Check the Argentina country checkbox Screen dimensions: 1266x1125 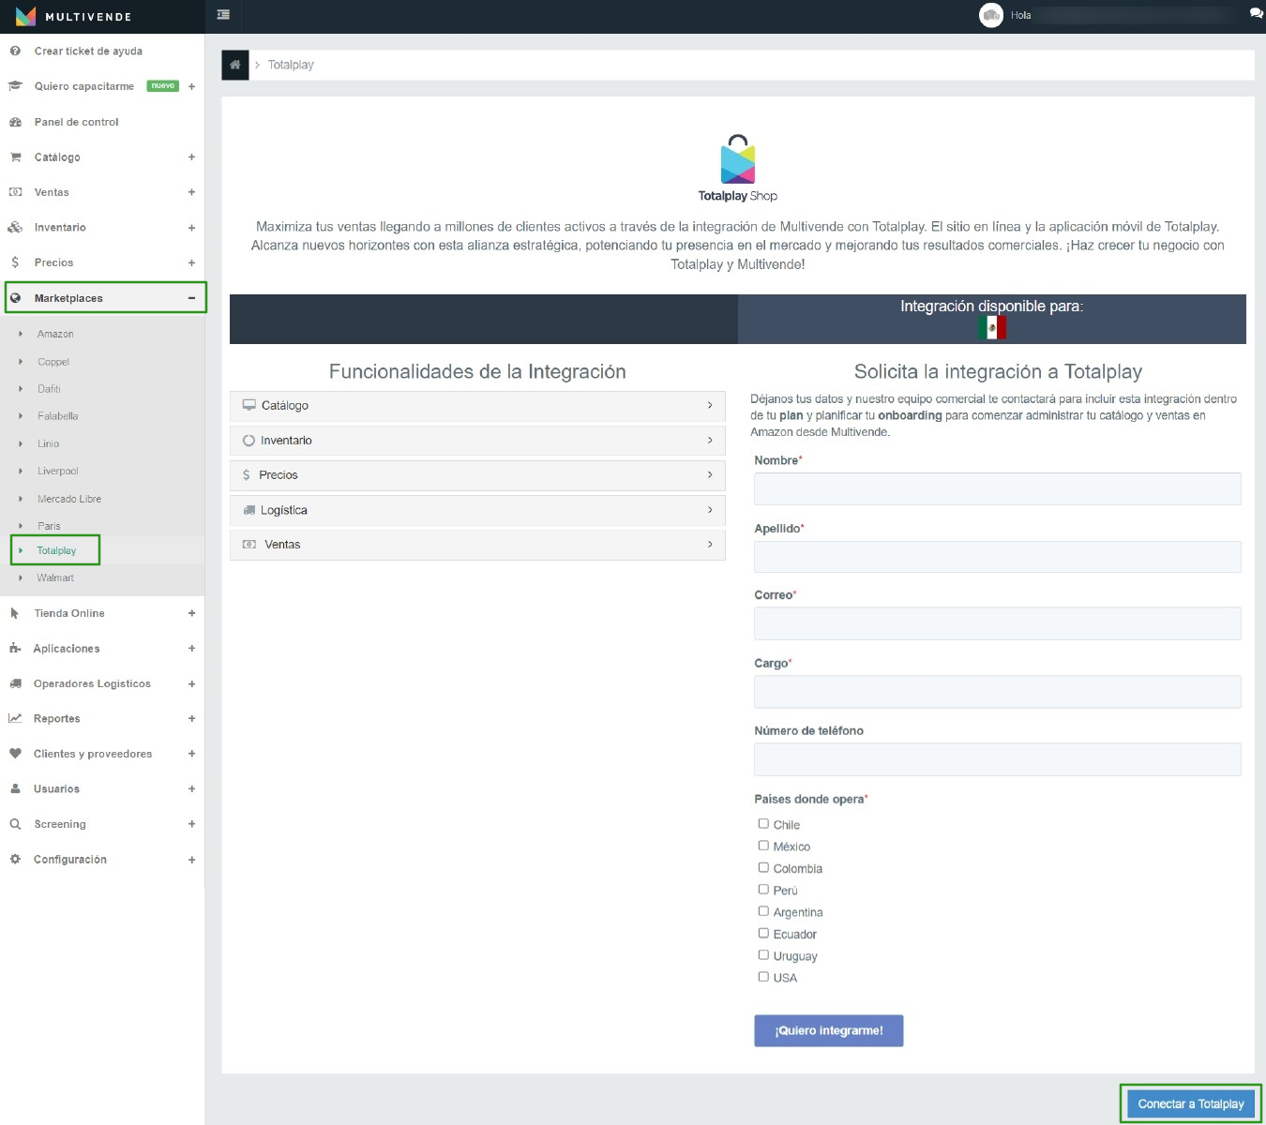pos(763,911)
